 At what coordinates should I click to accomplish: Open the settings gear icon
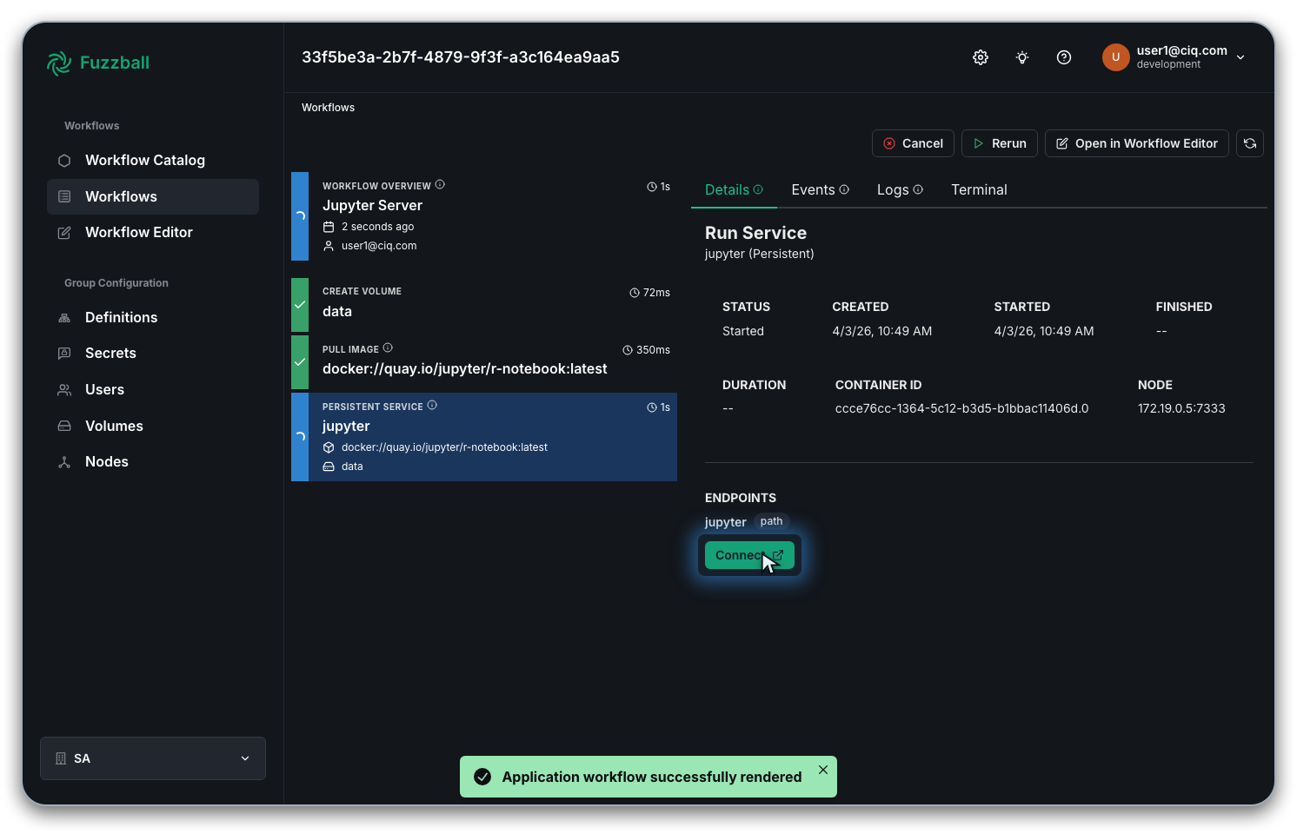[x=980, y=57]
